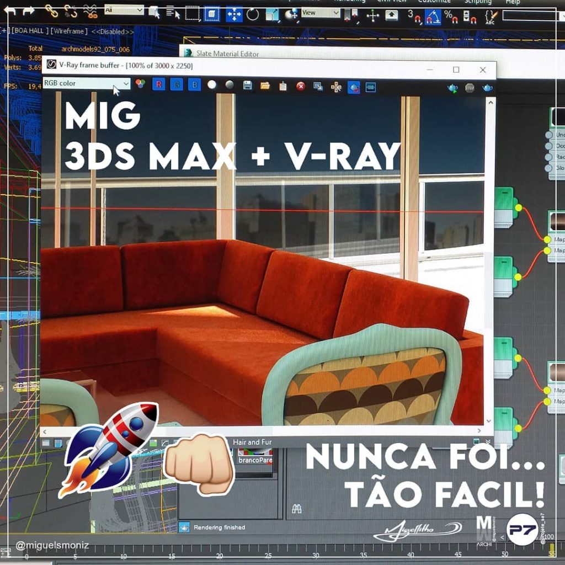Click V-Ray frame buffer vertical scrollbar down arrow
The width and height of the screenshot is (565, 565).
[x=489, y=420]
